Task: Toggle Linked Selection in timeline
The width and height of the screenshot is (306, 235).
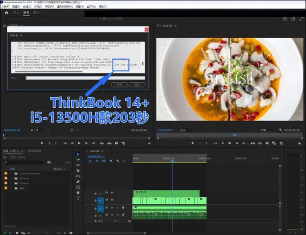Action: tap(104, 161)
